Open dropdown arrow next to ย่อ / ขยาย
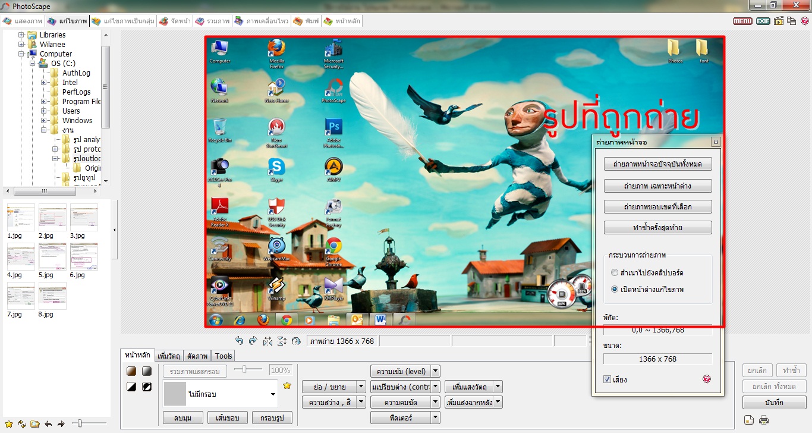Screen dimensions: 812x433 [x=361, y=387]
